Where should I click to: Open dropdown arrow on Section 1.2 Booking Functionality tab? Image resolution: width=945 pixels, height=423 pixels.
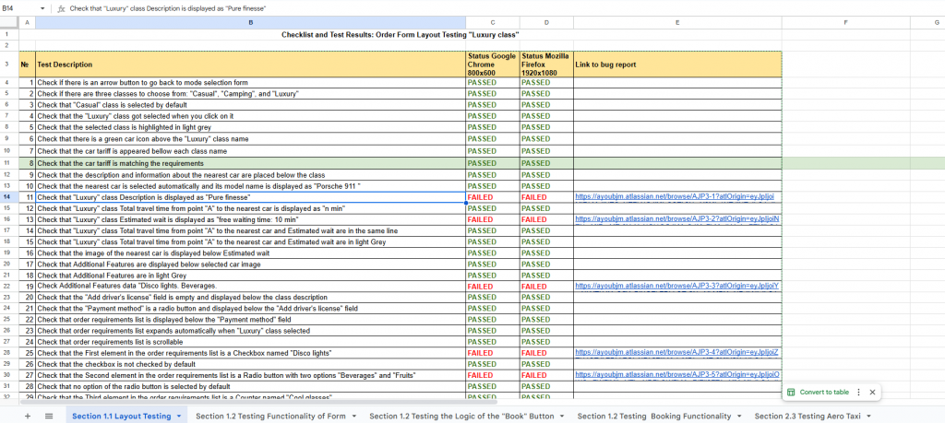[738, 417]
